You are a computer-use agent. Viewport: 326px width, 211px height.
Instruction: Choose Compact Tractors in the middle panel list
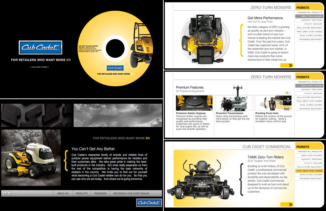[309, 89]
